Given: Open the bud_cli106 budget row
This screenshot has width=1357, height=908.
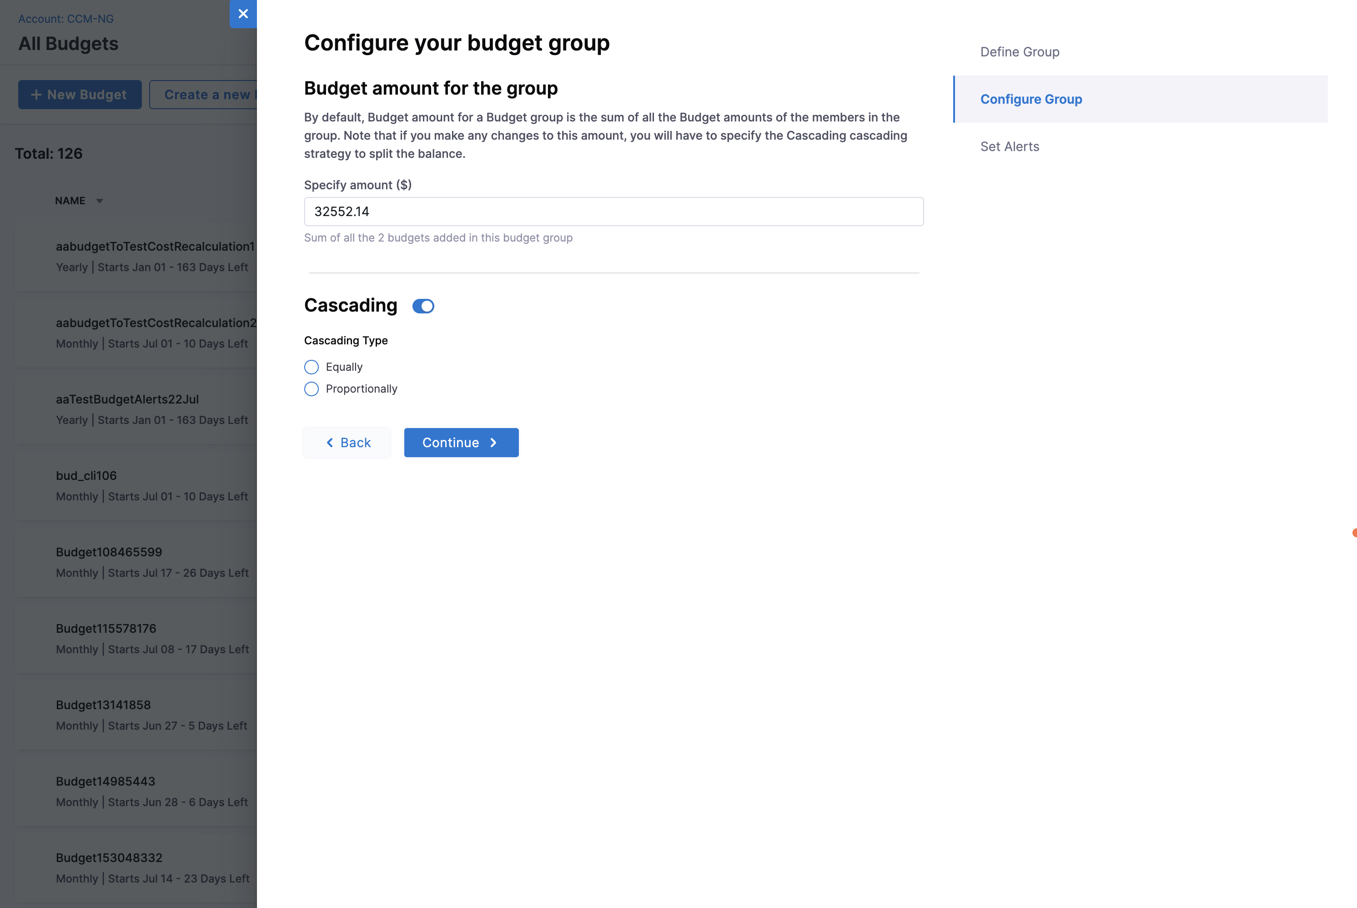Looking at the screenshot, I should pos(86,476).
